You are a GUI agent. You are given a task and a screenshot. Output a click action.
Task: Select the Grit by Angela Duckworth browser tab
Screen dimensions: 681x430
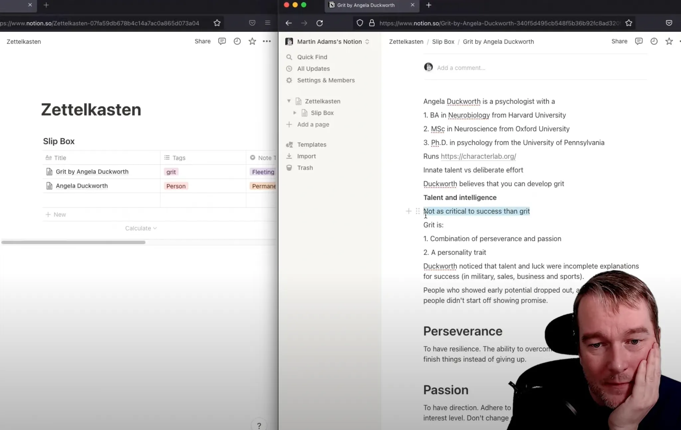point(366,5)
